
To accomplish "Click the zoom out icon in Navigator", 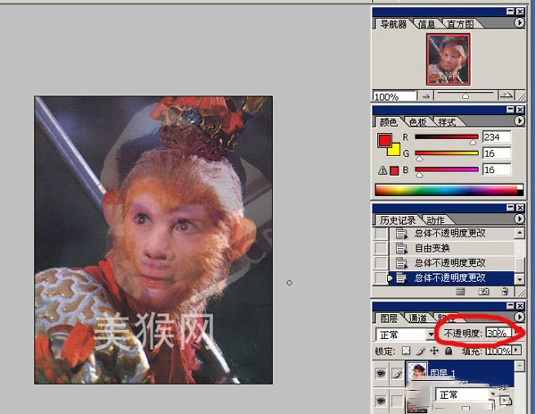I will (x=428, y=95).
